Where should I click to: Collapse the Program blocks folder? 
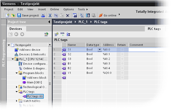pyautogui.click(x=17, y=73)
